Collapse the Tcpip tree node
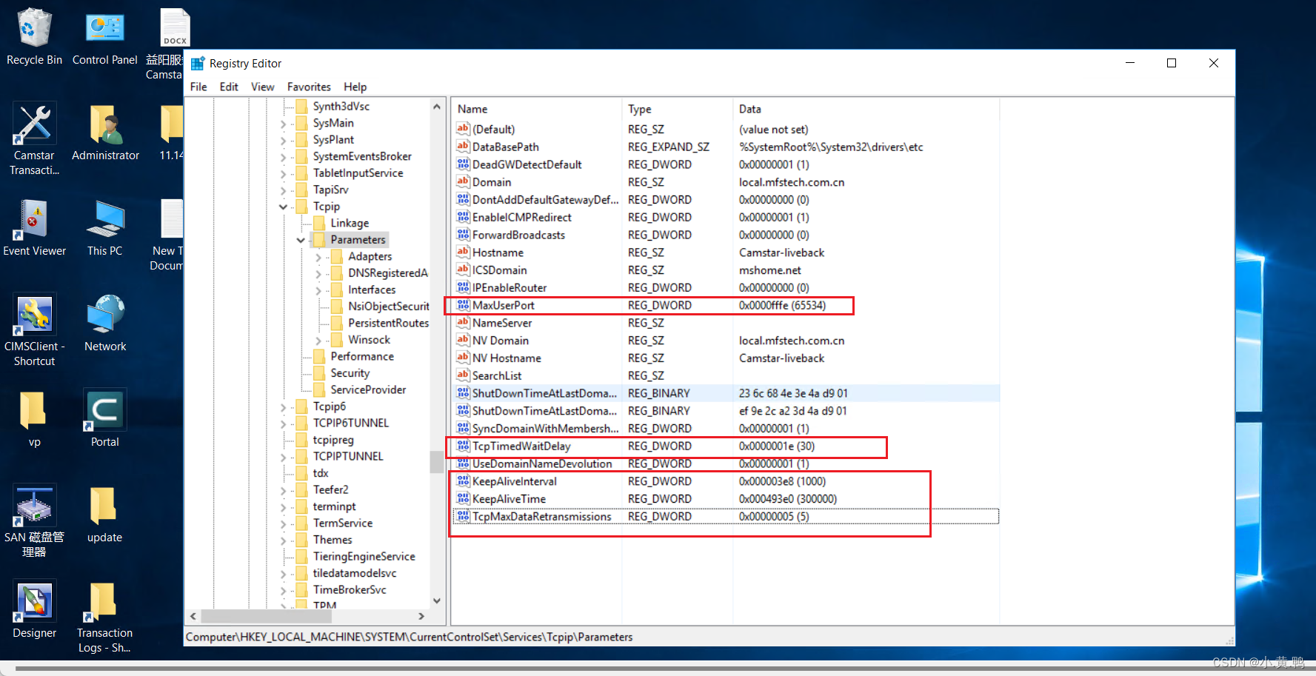1316x676 pixels. click(x=283, y=207)
